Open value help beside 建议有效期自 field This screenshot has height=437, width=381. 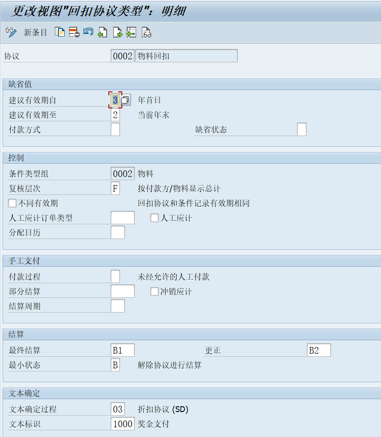pyautogui.click(x=126, y=100)
